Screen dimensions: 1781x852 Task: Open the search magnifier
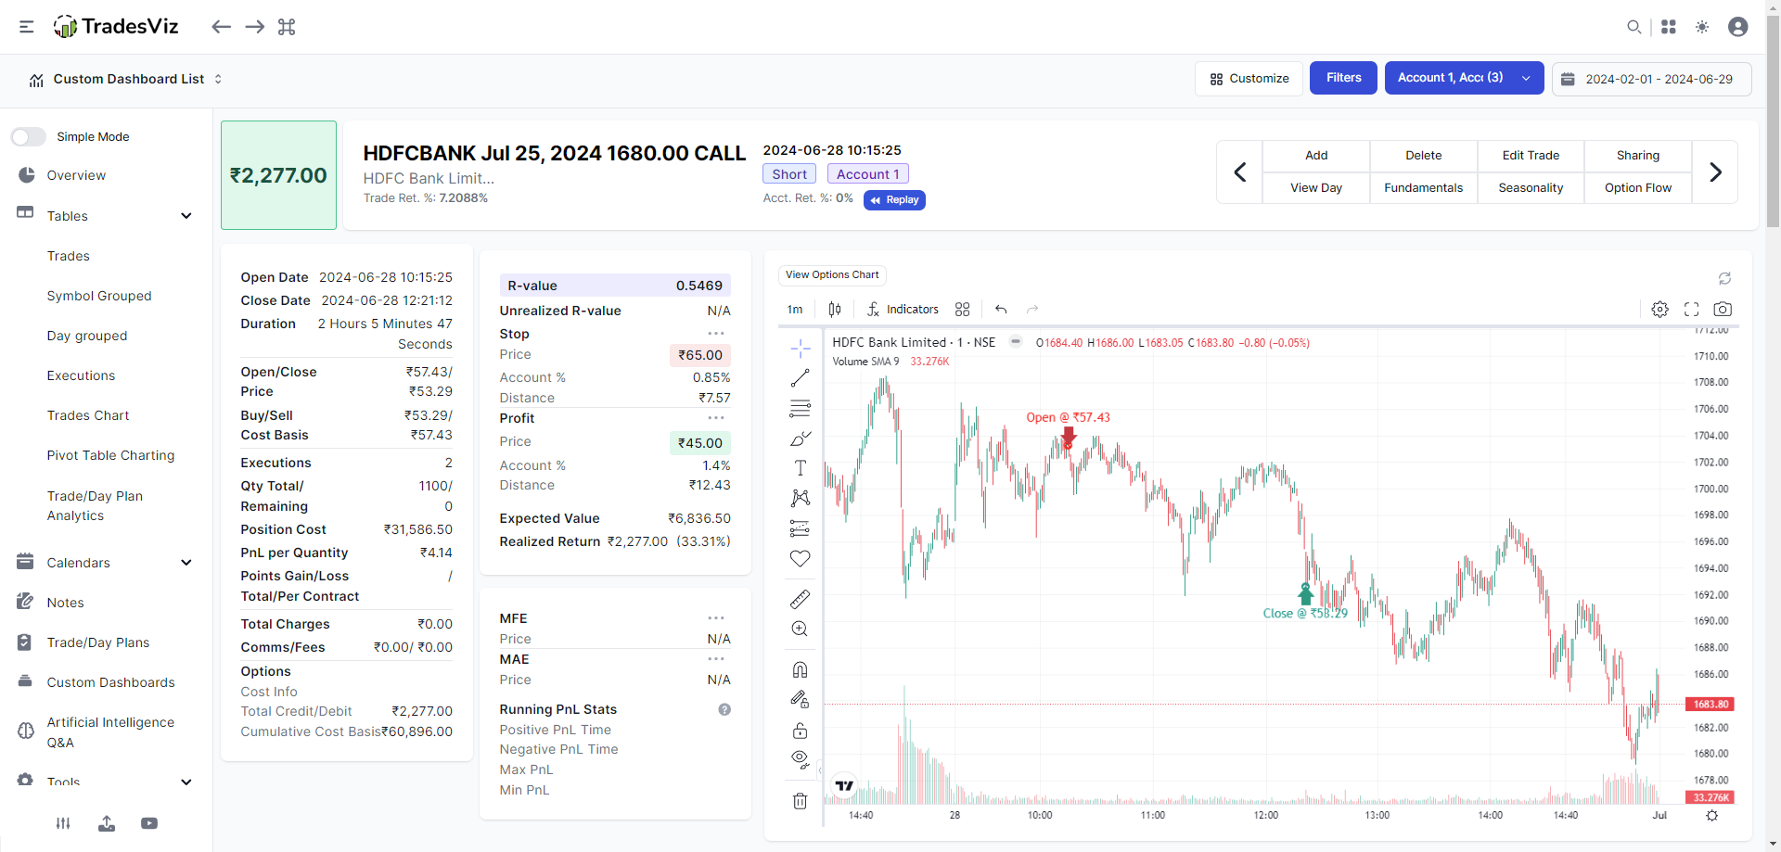tap(1634, 27)
